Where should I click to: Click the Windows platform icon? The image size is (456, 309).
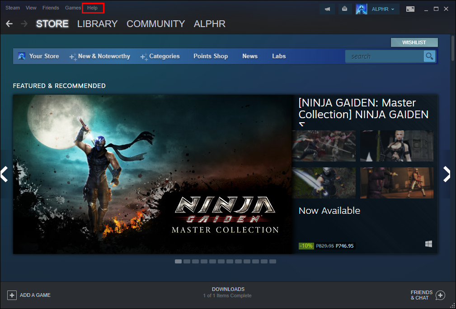pos(429,244)
